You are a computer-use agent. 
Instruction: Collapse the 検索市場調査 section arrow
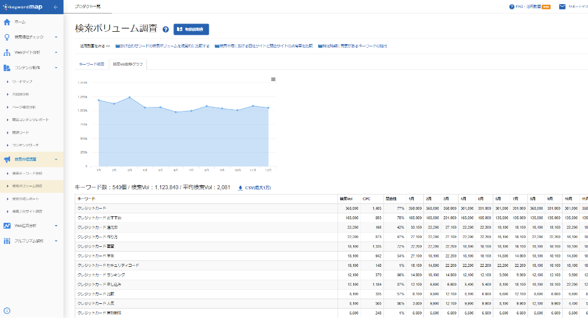tap(56, 159)
